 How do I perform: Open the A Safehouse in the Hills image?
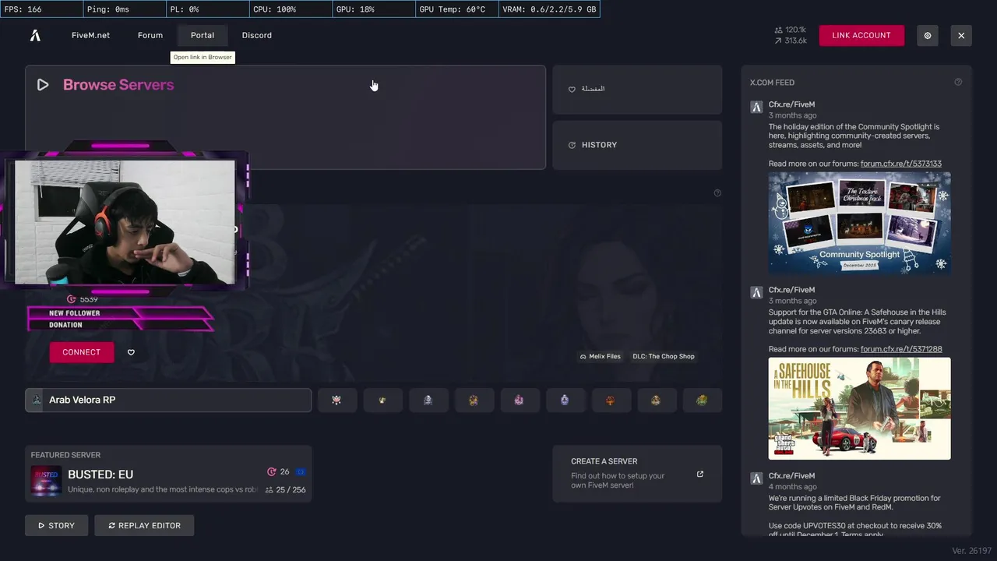(x=860, y=408)
